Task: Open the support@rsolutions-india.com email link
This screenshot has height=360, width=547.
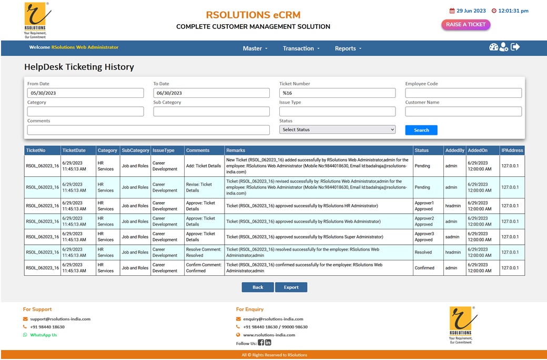Action: [60, 319]
